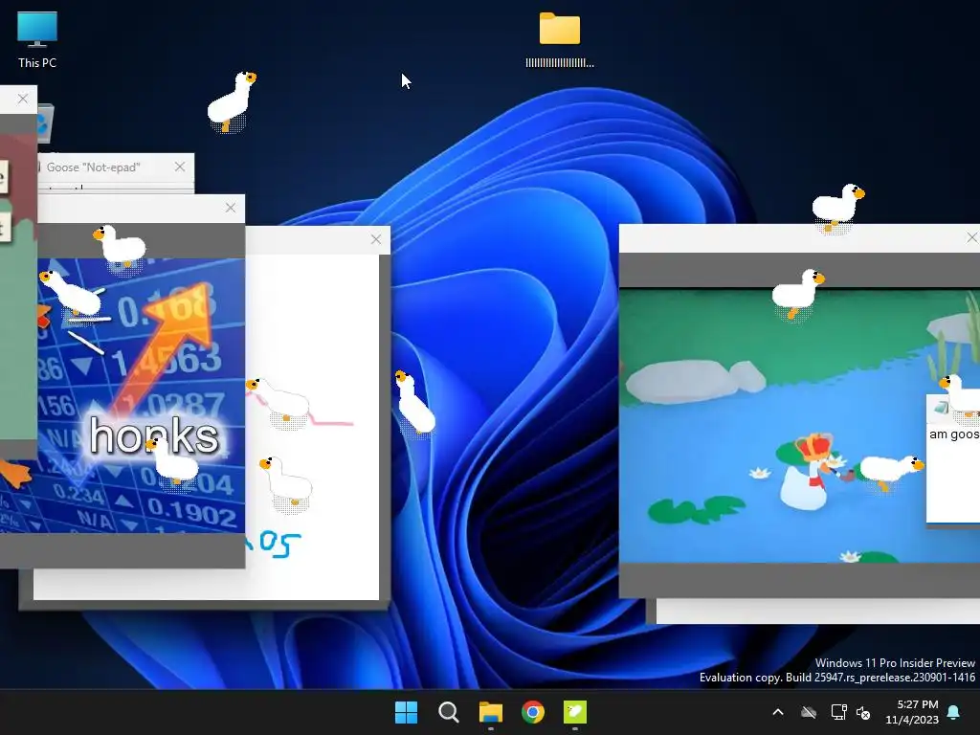Open Google Chrome from the taskbar
This screenshot has width=980, height=735.
pyautogui.click(x=532, y=712)
